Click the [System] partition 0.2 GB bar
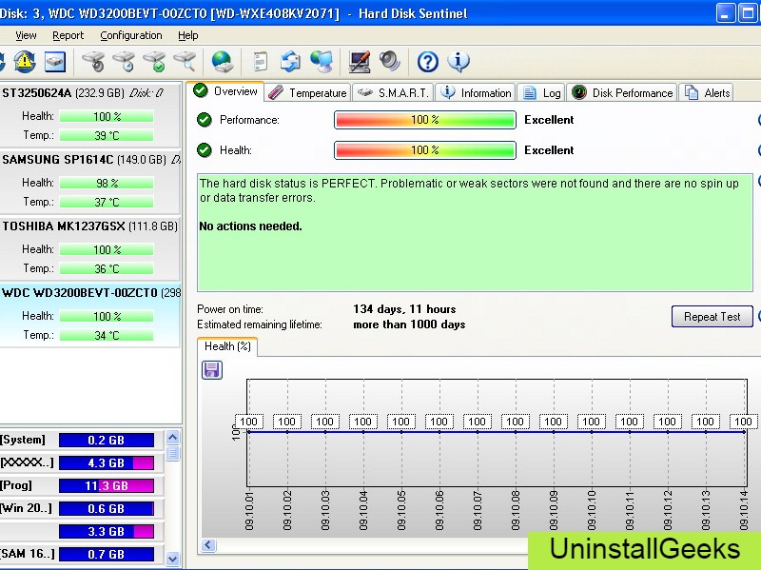The image size is (761, 570). coord(107,440)
